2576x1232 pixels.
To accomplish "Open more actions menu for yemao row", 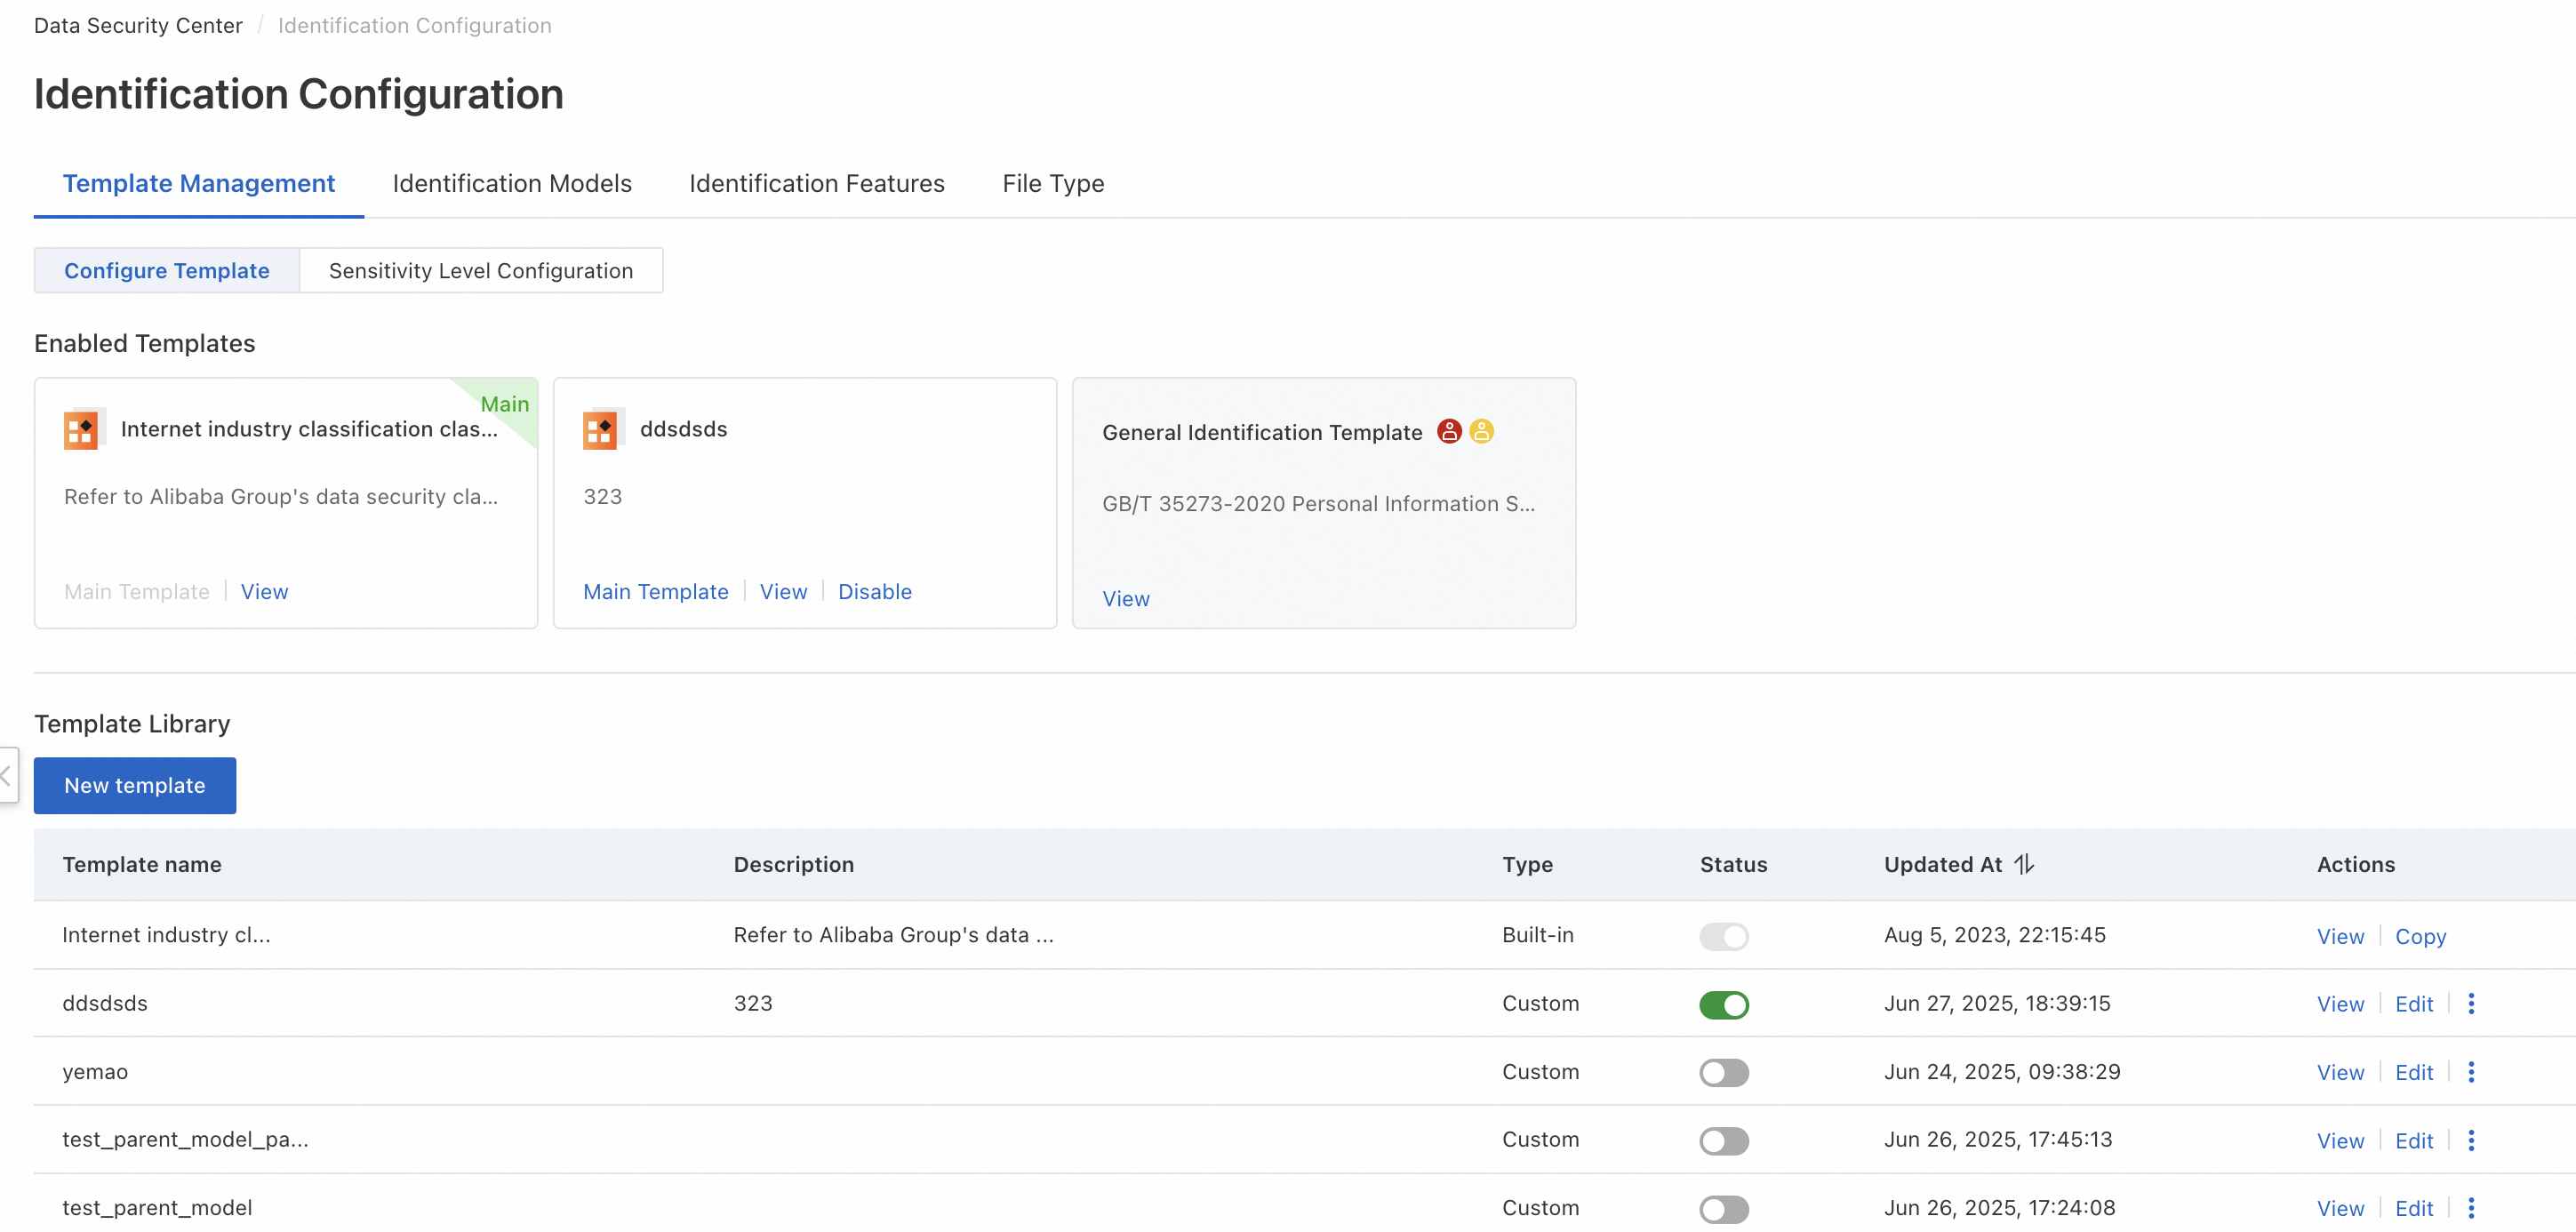I will click(2470, 1072).
